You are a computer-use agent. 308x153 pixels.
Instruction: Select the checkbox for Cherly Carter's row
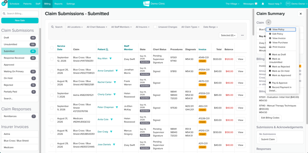(52, 95)
